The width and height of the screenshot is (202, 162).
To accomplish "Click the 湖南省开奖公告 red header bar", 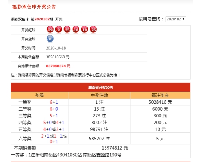I will click(101, 87).
